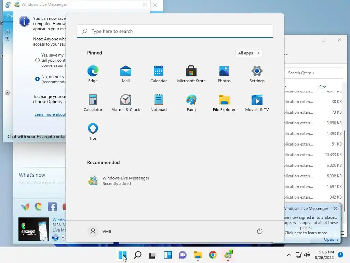
Task: Launch the Paint app
Action: (x=191, y=103)
